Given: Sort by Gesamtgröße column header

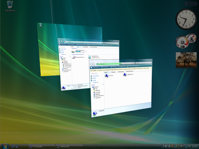Looking at the screenshot, I should pos(85,47).
